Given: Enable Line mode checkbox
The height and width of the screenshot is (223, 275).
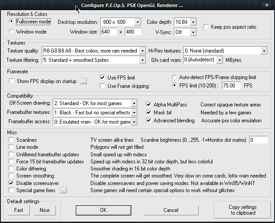Looking at the screenshot, I should 11,147.
